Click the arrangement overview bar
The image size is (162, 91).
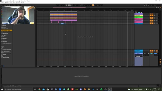(96, 8)
